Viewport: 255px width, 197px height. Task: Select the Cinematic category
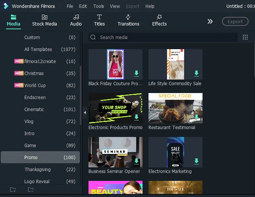[40, 110]
